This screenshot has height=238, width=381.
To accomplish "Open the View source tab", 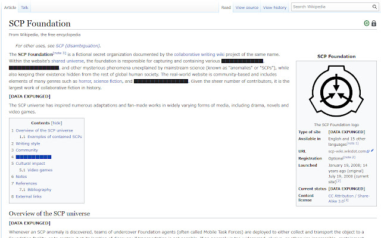I will coord(247,8).
